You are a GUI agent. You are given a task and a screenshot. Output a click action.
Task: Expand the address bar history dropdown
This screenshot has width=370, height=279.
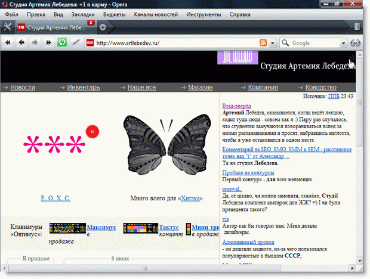(273, 43)
